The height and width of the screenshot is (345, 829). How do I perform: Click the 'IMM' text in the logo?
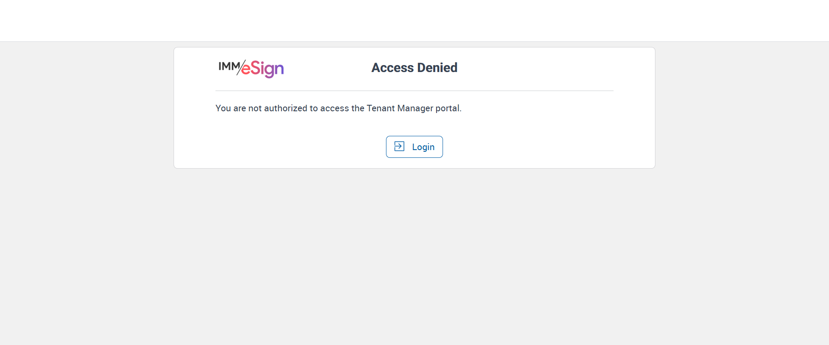tap(228, 66)
